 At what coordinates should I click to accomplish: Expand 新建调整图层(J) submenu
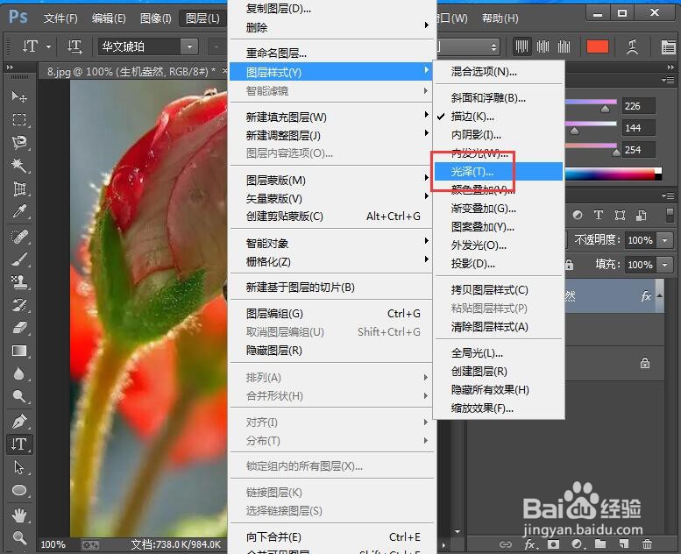331,136
